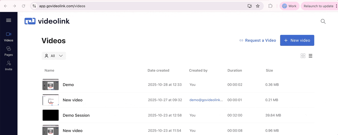Viewport: 338px width, 135px height.
Task: Open the Demo video thumbnail
Action: (50, 85)
